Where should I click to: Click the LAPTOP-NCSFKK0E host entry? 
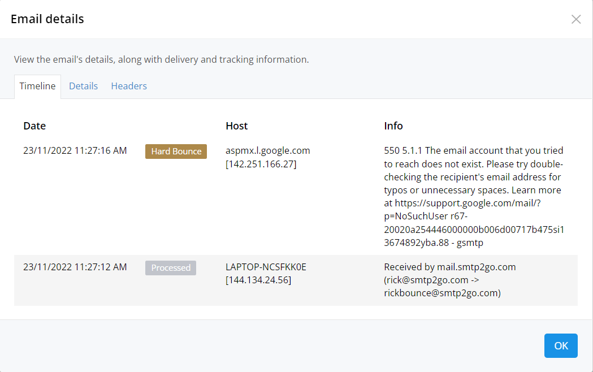point(266,267)
